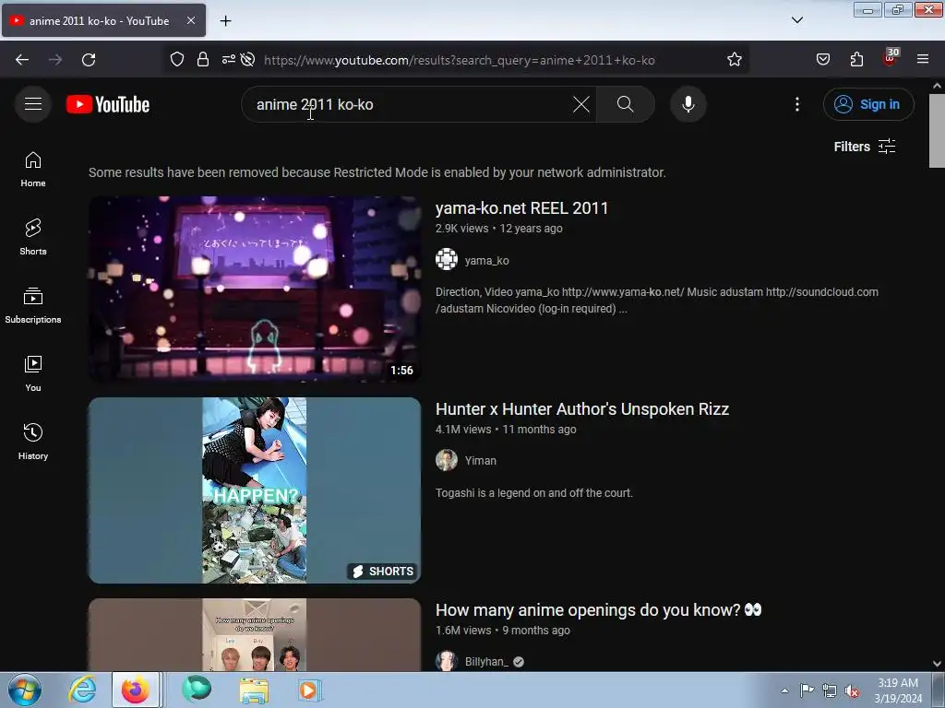Open YouTube settings three-dot menu
The height and width of the screenshot is (708, 945).
(796, 104)
